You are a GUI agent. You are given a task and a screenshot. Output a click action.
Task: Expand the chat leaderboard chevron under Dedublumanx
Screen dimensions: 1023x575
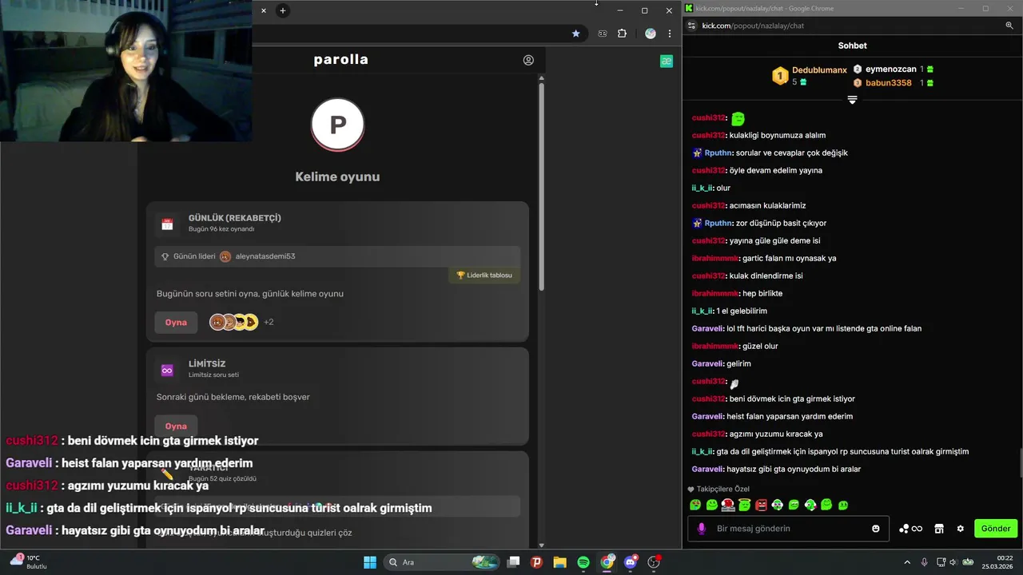[852, 100]
